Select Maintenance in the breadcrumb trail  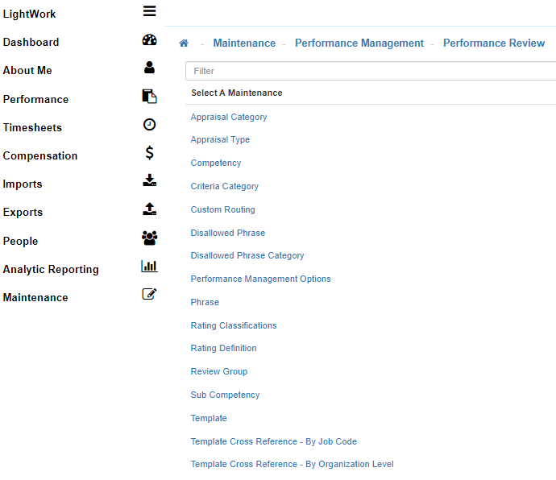244,43
